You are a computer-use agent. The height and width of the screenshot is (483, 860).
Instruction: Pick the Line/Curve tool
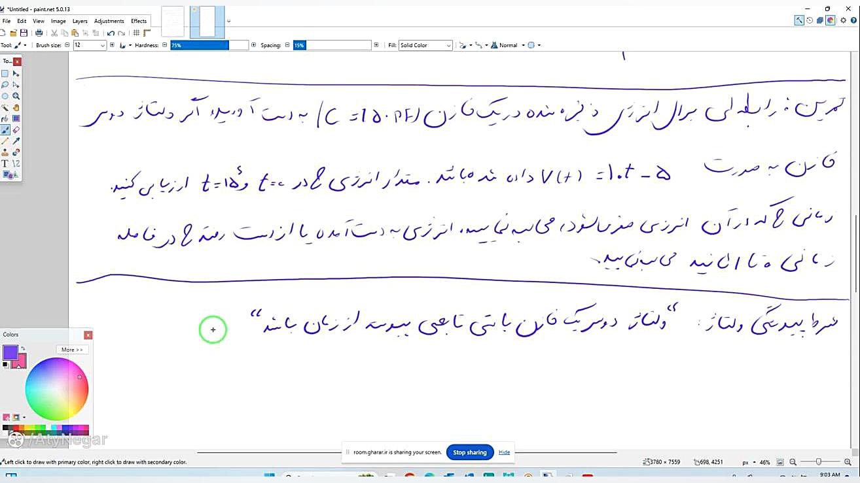click(16, 163)
